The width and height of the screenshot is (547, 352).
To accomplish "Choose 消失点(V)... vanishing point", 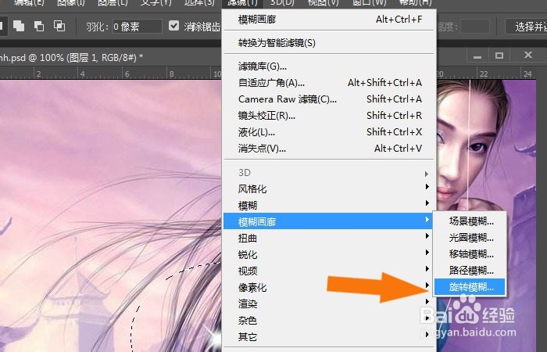I will click(329, 149).
